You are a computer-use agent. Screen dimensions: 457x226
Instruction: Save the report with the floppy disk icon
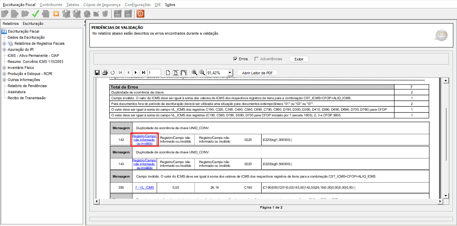(97, 73)
